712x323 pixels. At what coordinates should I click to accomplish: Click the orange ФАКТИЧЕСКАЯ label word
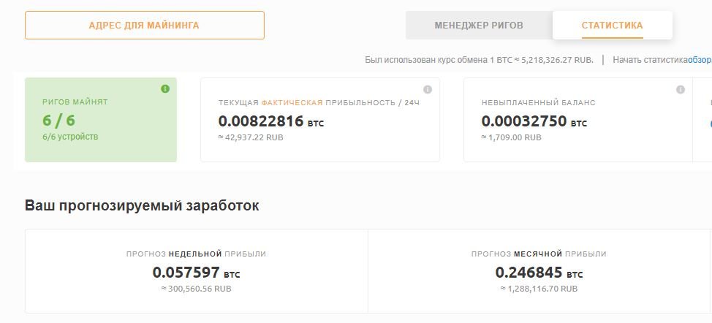pos(292,103)
